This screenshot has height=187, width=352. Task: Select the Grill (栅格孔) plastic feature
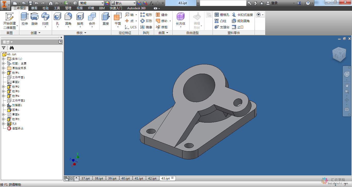(222, 15)
